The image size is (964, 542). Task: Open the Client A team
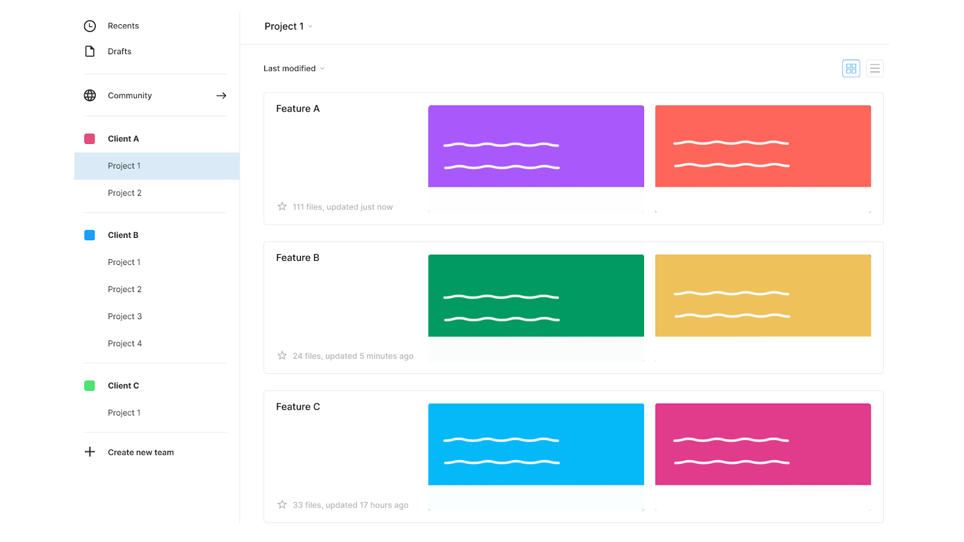[x=123, y=139]
